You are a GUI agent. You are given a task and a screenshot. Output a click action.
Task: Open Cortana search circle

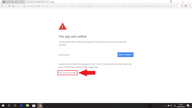coord(9,106)
